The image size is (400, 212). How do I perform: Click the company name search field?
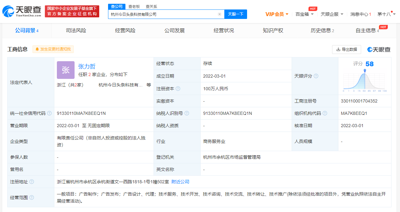point(163,14)
